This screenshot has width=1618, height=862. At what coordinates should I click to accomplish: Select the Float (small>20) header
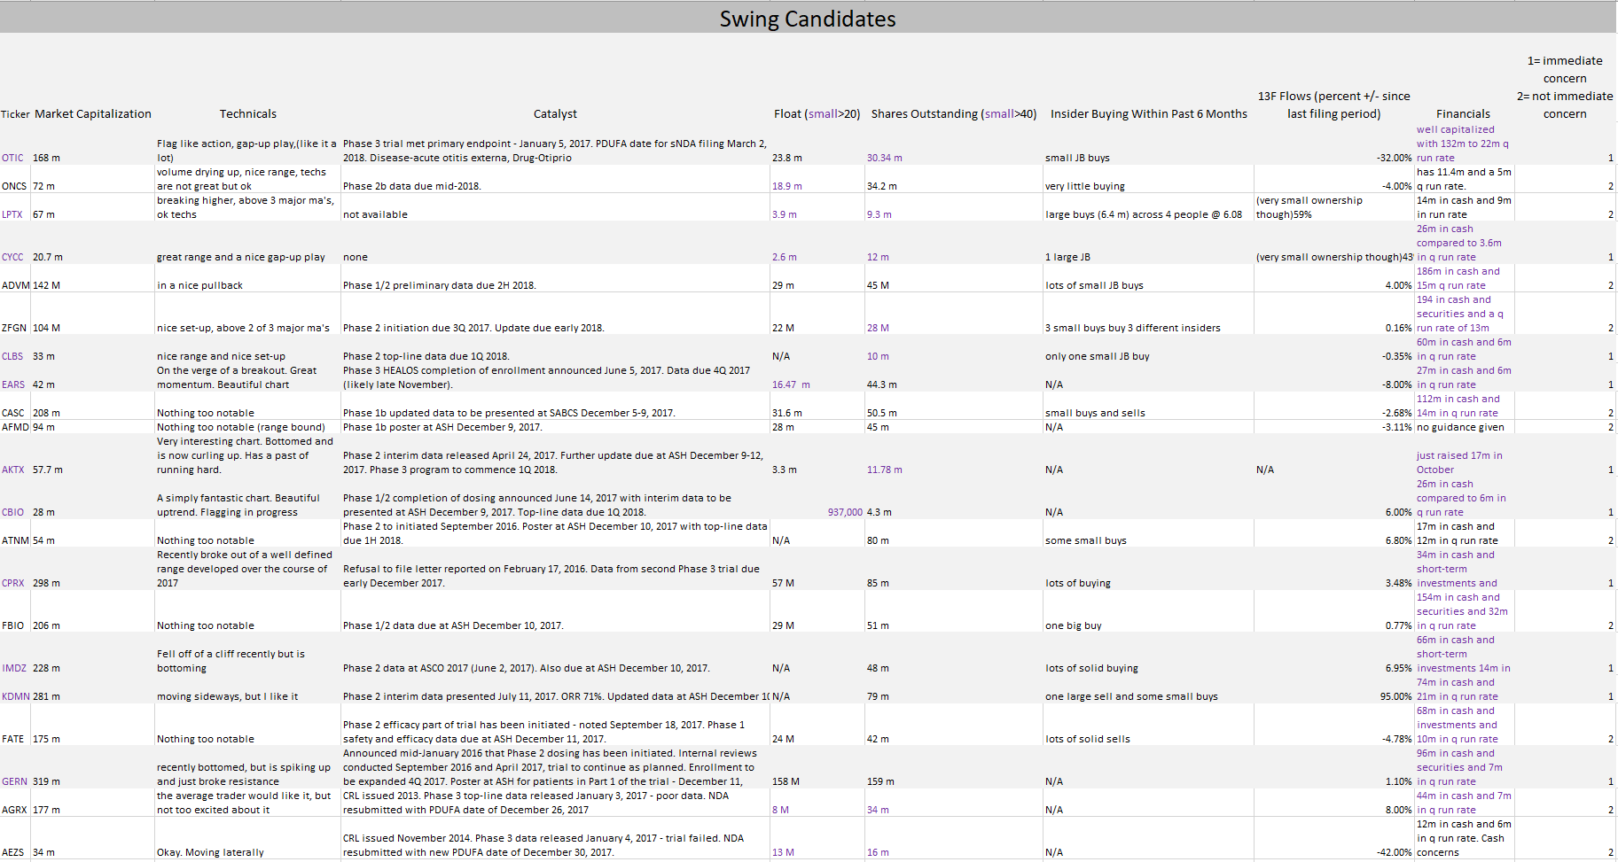(817, 113)
